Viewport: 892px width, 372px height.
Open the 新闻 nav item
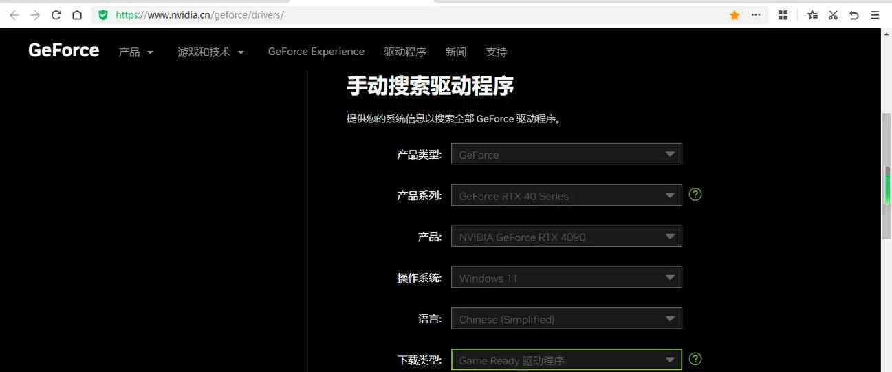[456, 52]
